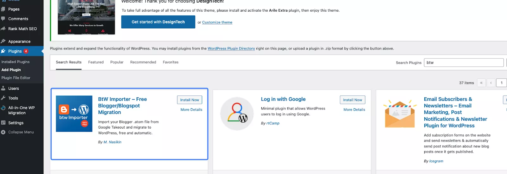Click the Users person icon

(x=3, y=88)
